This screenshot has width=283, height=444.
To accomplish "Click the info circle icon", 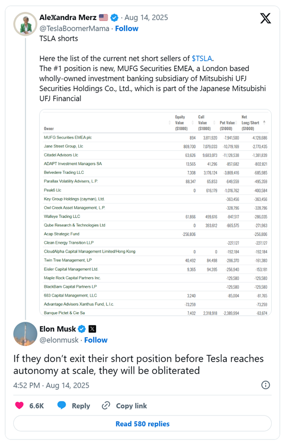I will point(266,385).
